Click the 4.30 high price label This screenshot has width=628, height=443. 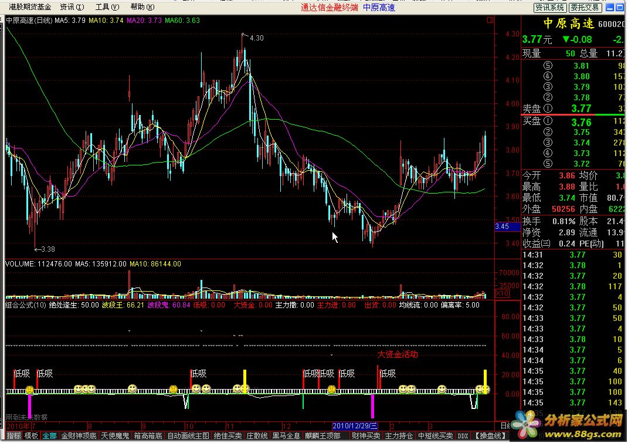click(257, 38)
